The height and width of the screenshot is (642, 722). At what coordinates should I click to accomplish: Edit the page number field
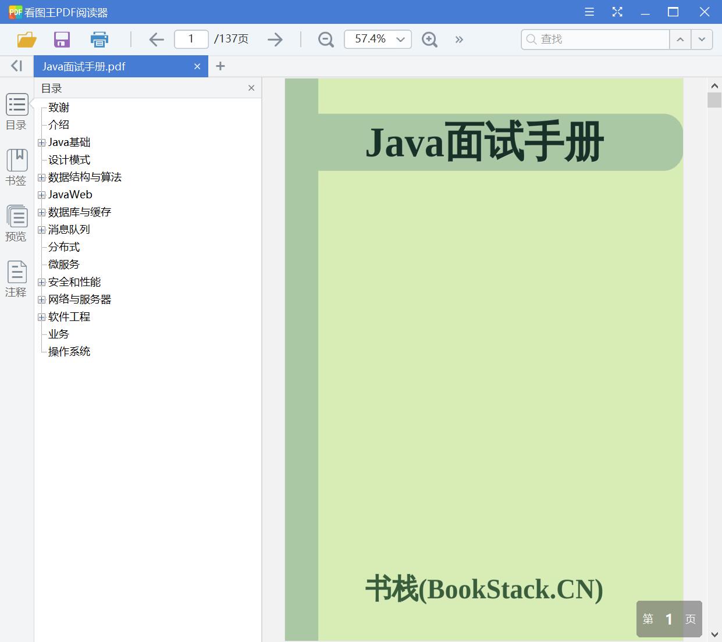[191, 39]
